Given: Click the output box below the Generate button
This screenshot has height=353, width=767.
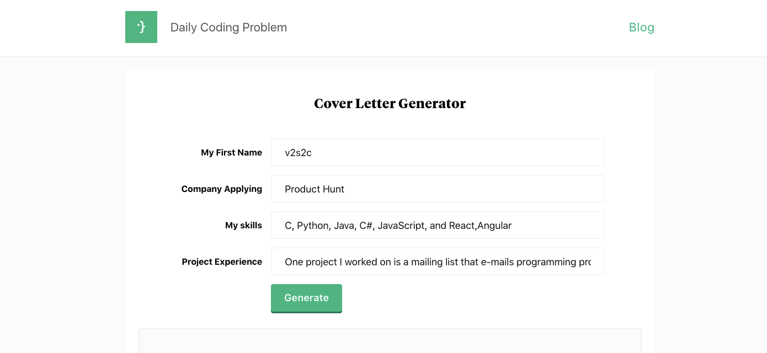Looking at the screenshot, I should click(390, 341).
